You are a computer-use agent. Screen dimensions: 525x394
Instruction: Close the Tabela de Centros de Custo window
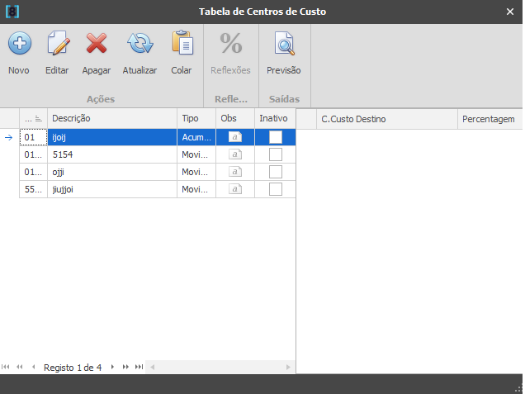(509, 12)
